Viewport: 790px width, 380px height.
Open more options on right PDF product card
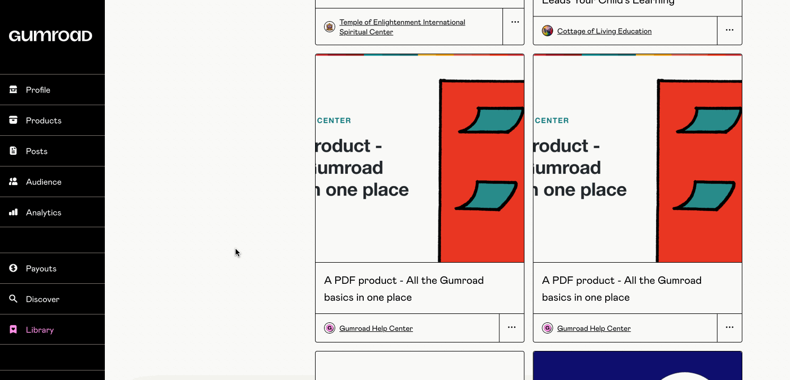[x=730, y=328]
